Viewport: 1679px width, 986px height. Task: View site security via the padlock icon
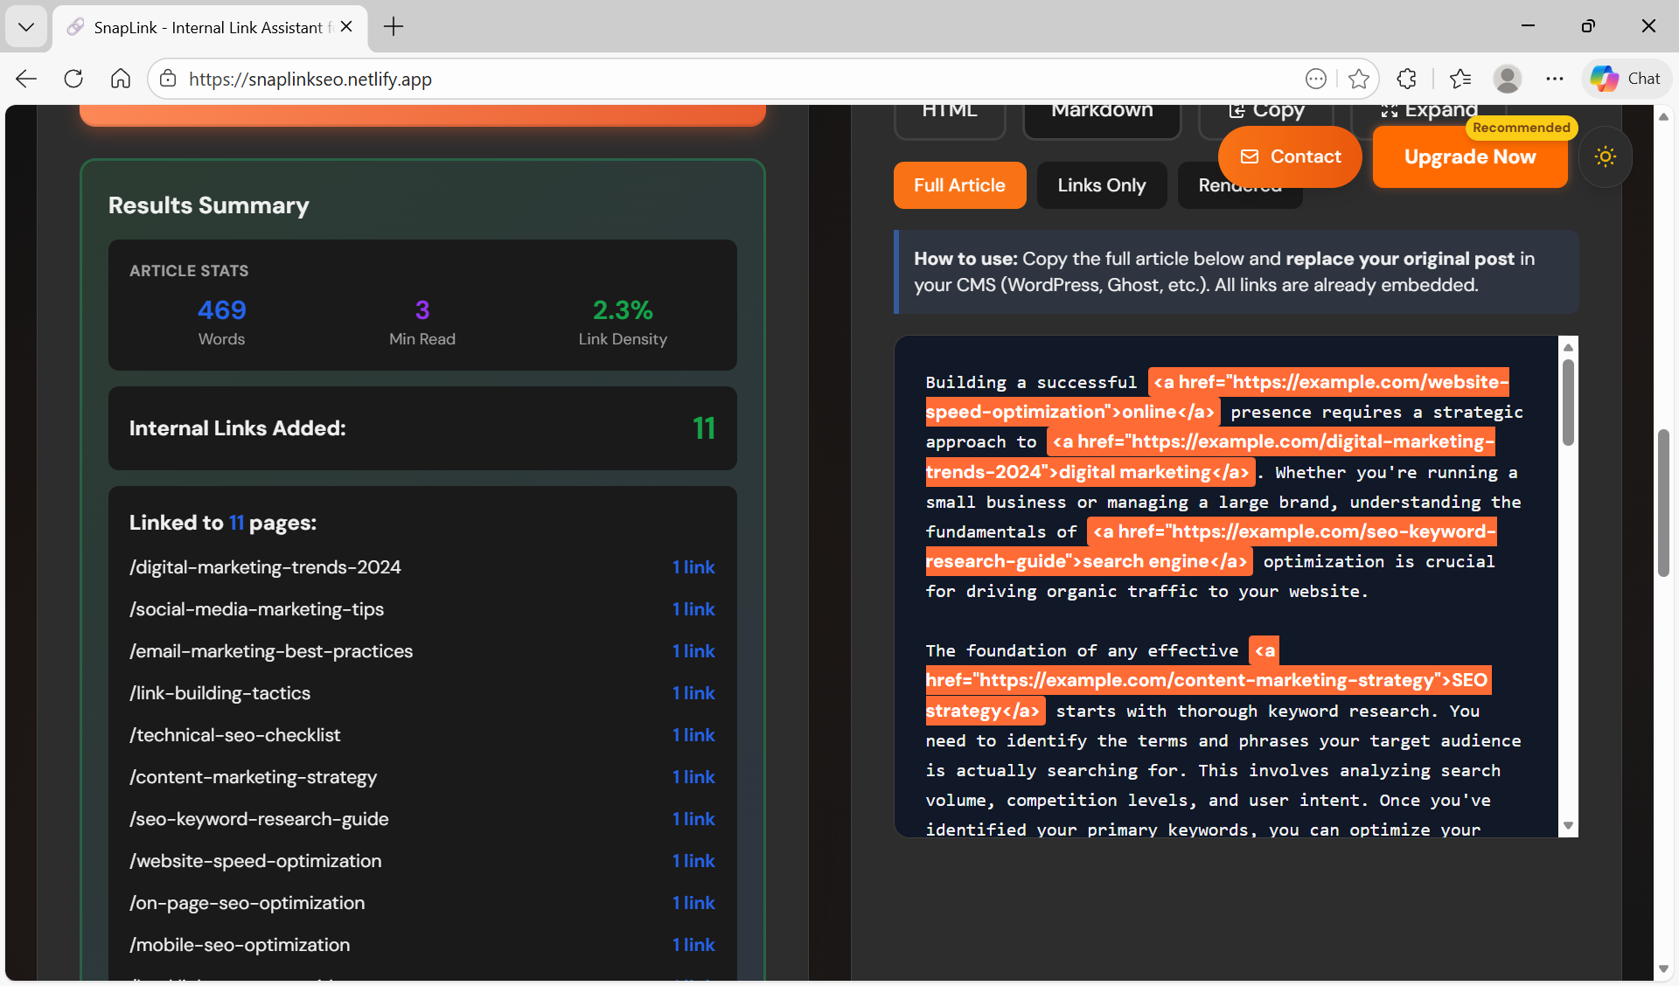point(167,79)
